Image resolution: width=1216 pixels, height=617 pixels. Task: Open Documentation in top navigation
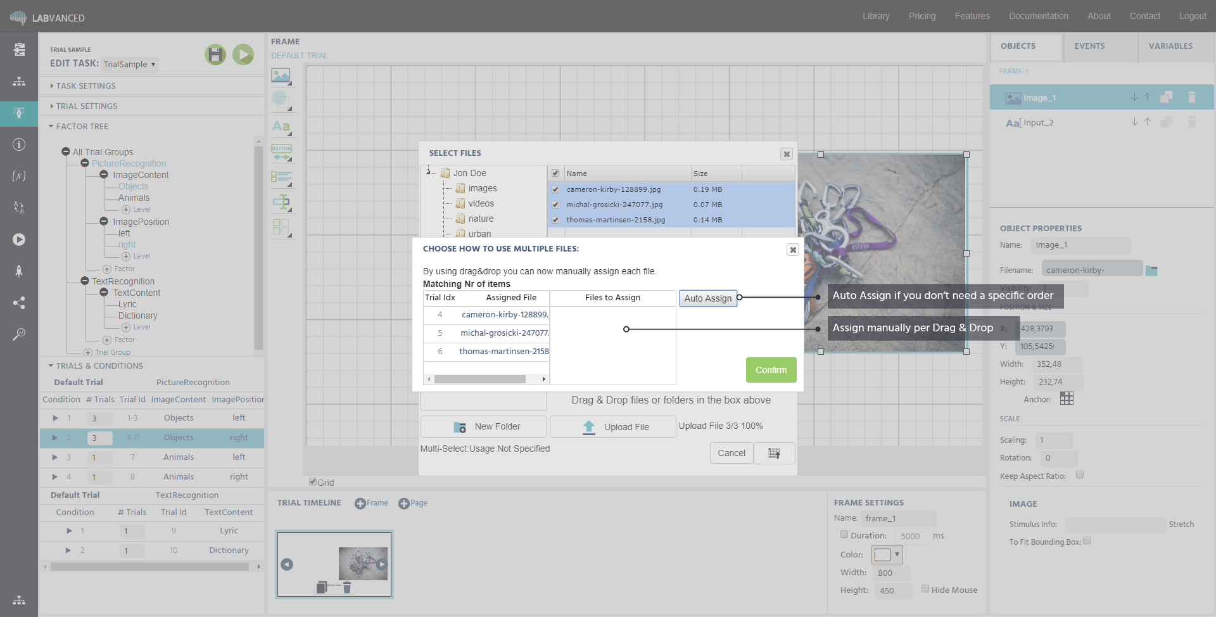coord(1038,16)
